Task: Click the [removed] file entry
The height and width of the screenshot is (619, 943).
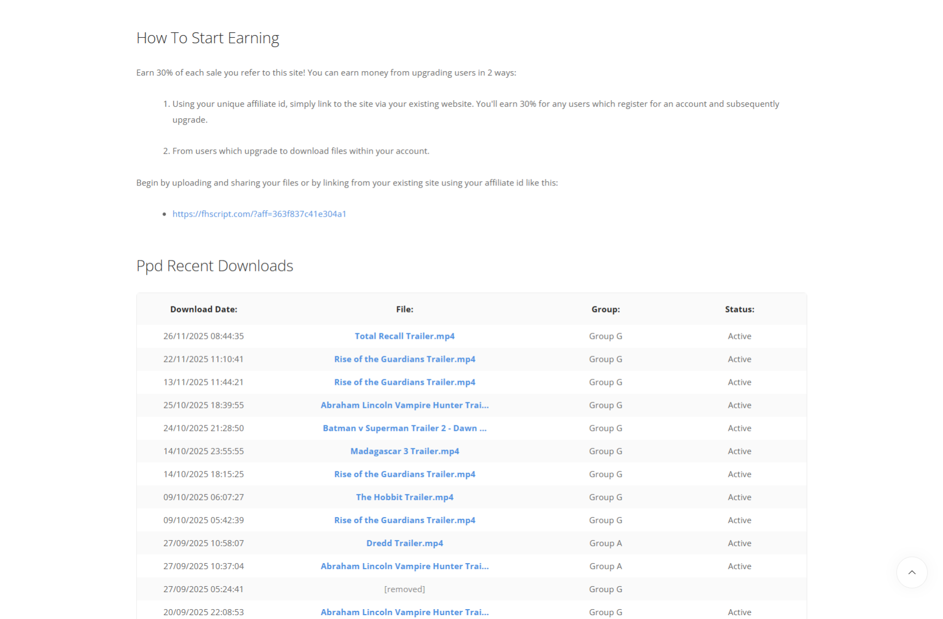Action: (404, 589)
